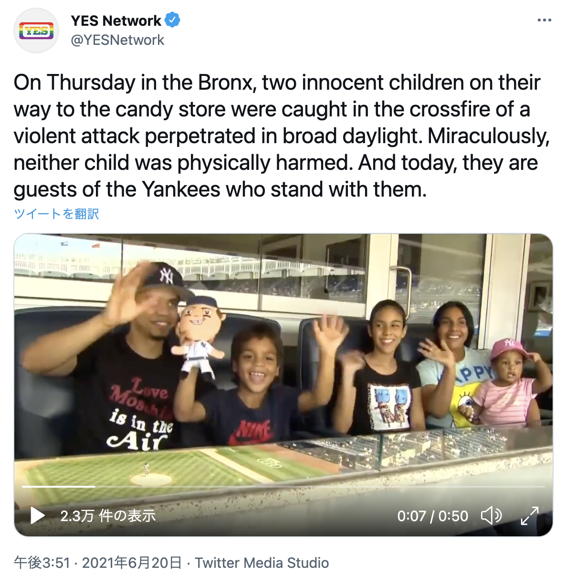Enter fullscreen using the expand arrows icon
The width and height of the screenshot is (566, 585).
[x=529, y=515]
